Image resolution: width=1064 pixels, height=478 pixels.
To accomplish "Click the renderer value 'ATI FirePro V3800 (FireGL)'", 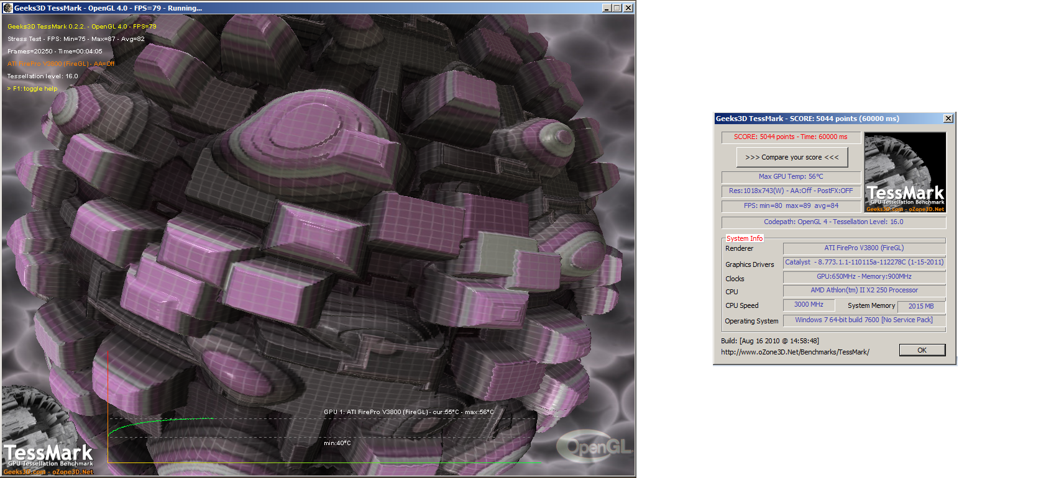I will coord(864,248).
